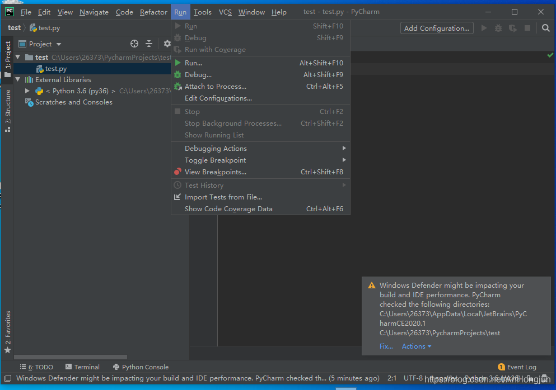Screen dimensions: 556x390
Task: Toggle the 7: Structure tool window tab
Action: tap(7, 110)
